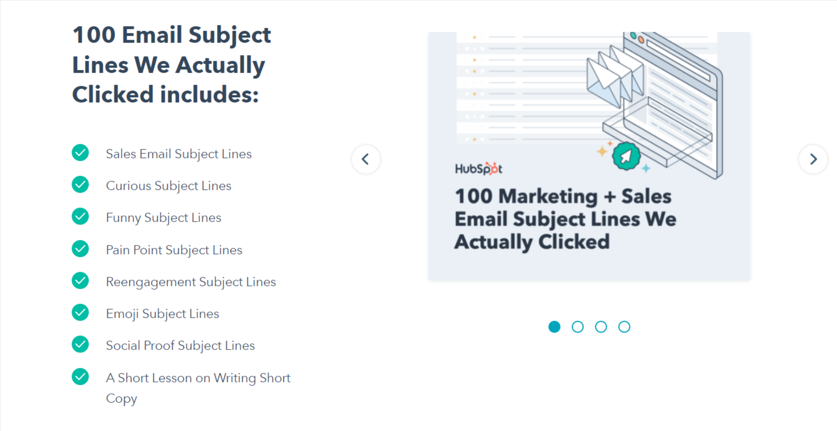Click the 100 Marketing + Sales slide title
837x431 pixels.
tap(566, 219)
